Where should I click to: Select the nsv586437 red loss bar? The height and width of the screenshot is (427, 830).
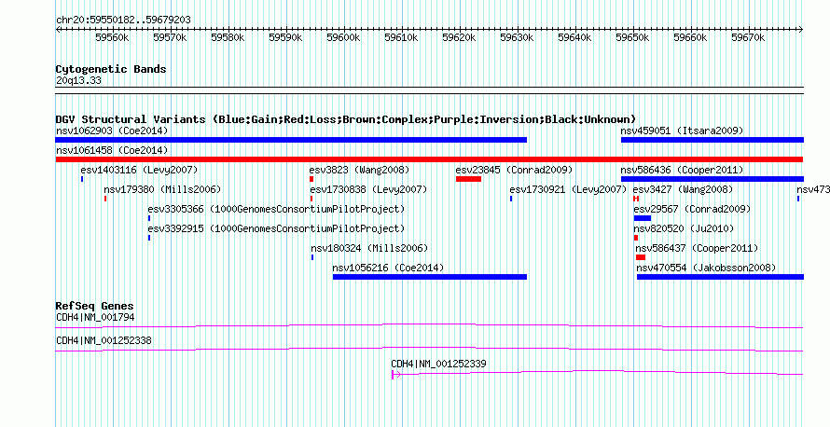click(641, 257)
